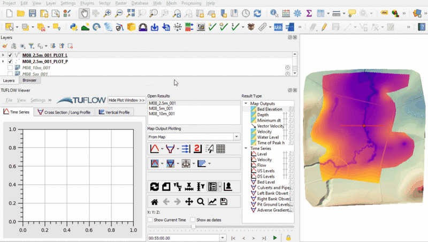The height and width of the screenshot is (242, 428).
Task: Click the Python console icon
Action: (73, 26)
